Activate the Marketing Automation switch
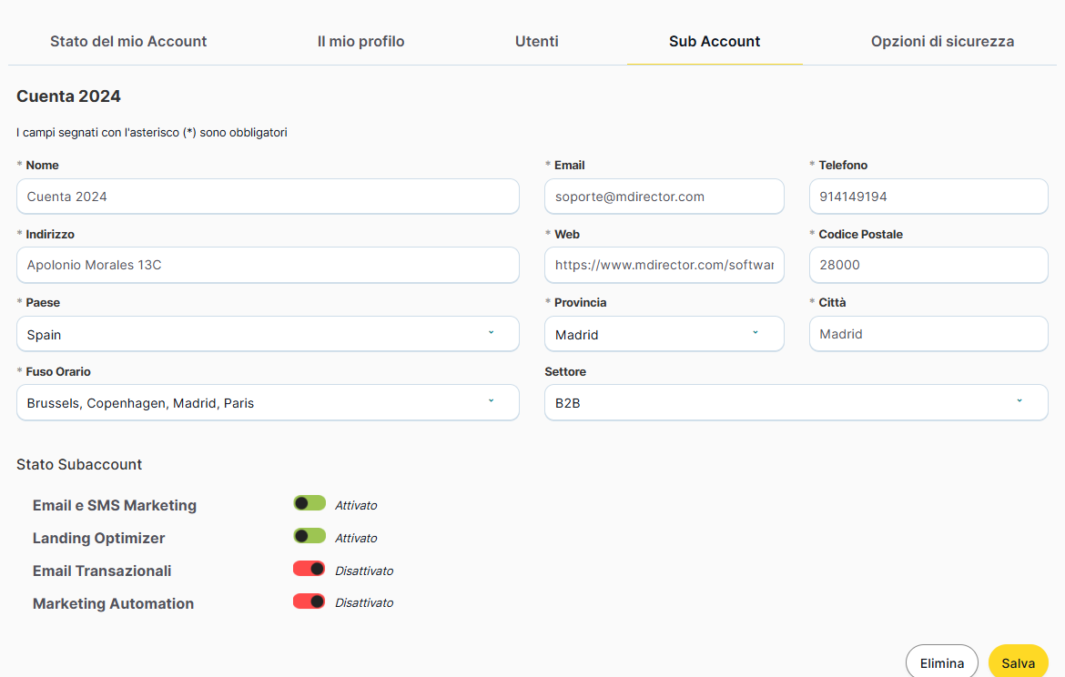The image size is (1065, 677). point(309,601)
